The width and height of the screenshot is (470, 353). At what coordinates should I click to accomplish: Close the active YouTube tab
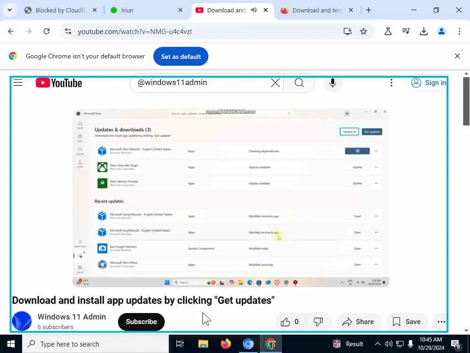click(x=266, y=10)
